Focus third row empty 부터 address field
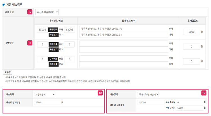The width and height of the screenshot is (211, 116). pyautogui.click(x=124, y=58)
